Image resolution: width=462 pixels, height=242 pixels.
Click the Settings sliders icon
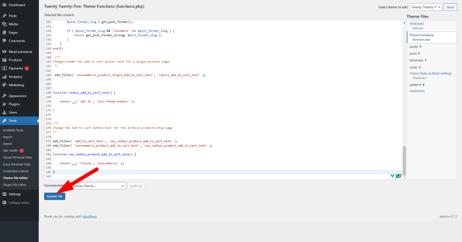pos(4,194)
